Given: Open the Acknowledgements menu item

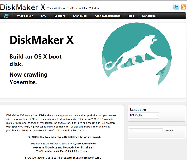Looking at the screenshot, I should pos(108,16).
